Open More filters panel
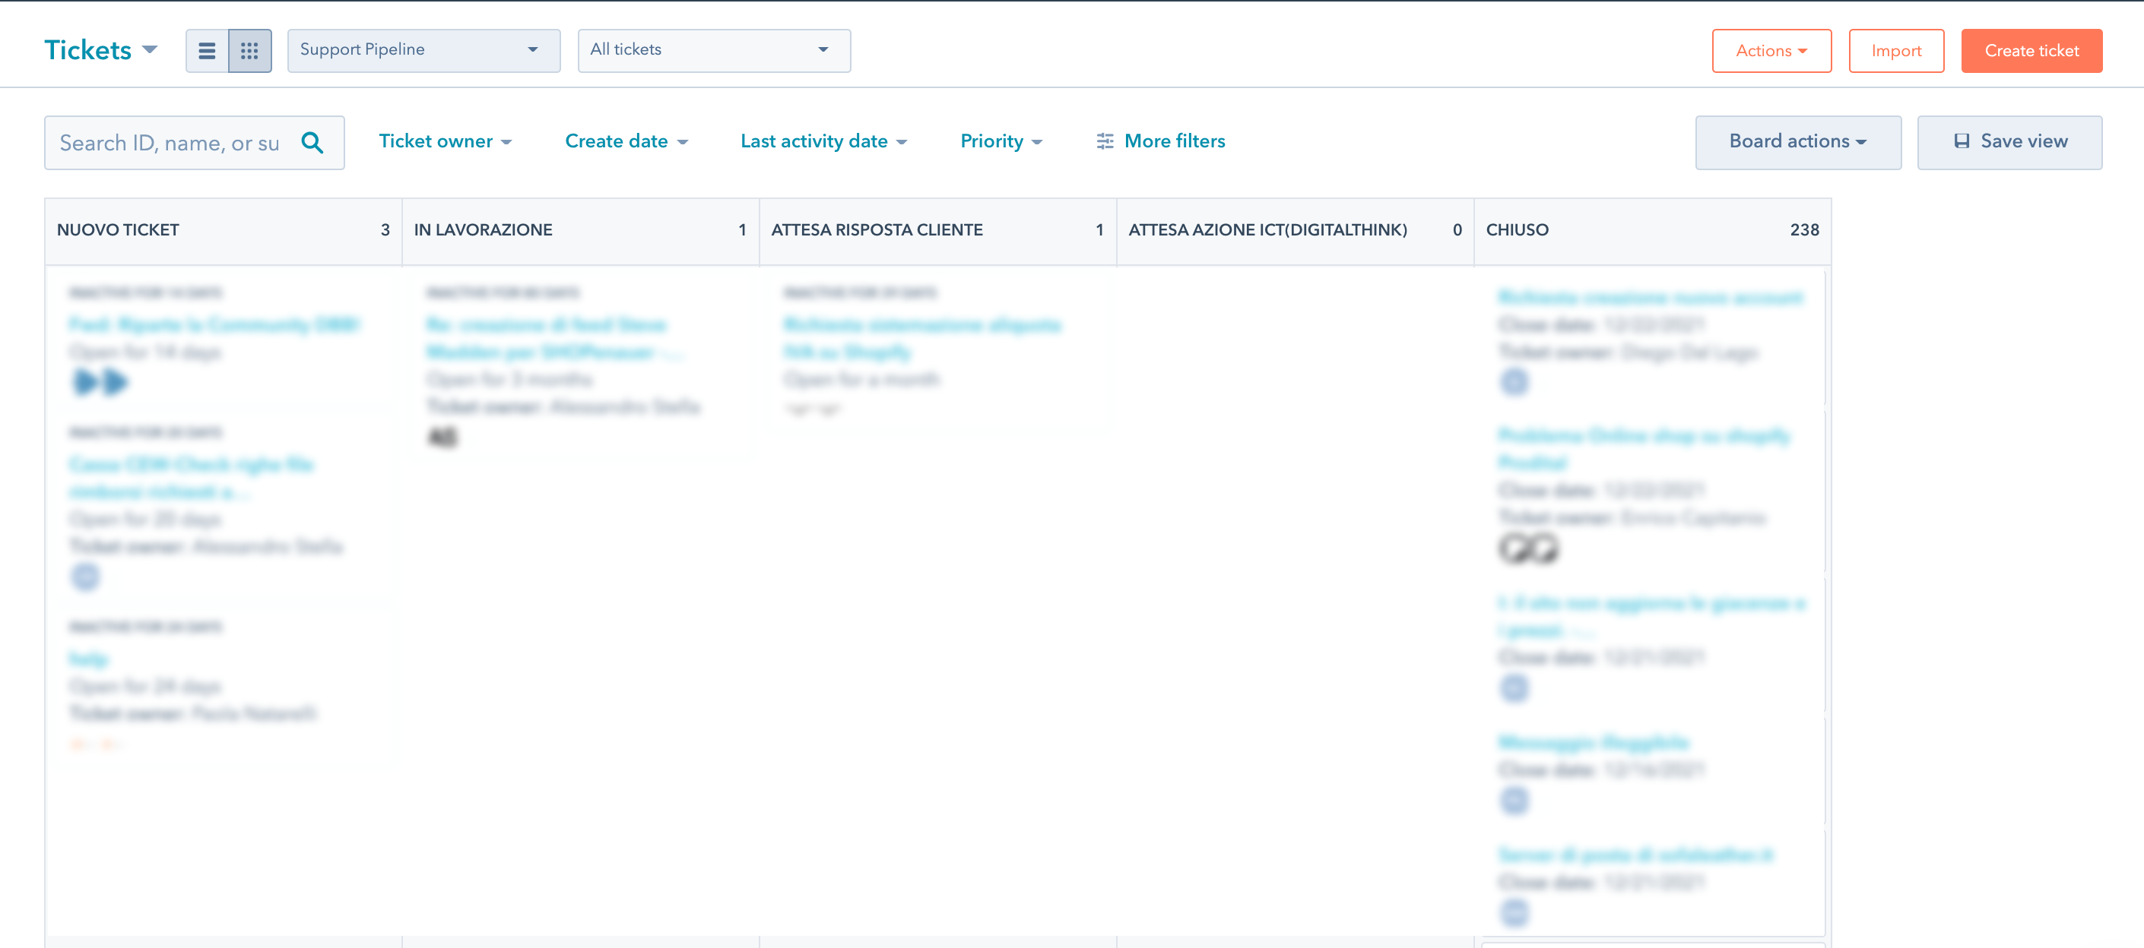Viewport: 2144px width, 948px height. tap(1161, 141)
